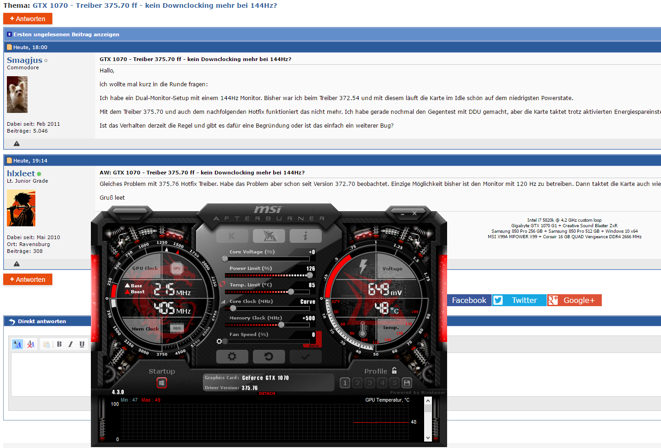This screenshot has height=448, width=661.
Task: Open 'Ersten ungelesenen Beitrag anzeigen' link
Action: (x=66, y=34)
